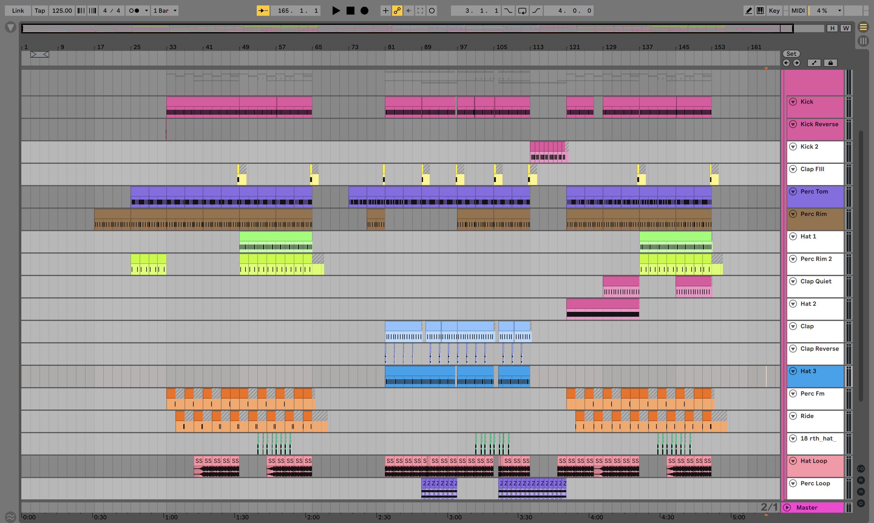Toggle the Punch-In switch

coord(508,11)
